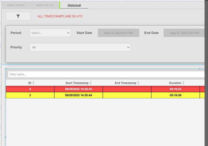Click the Duration column header label
208x146 pixels.
pyautogui.click(x=175, y=83)
